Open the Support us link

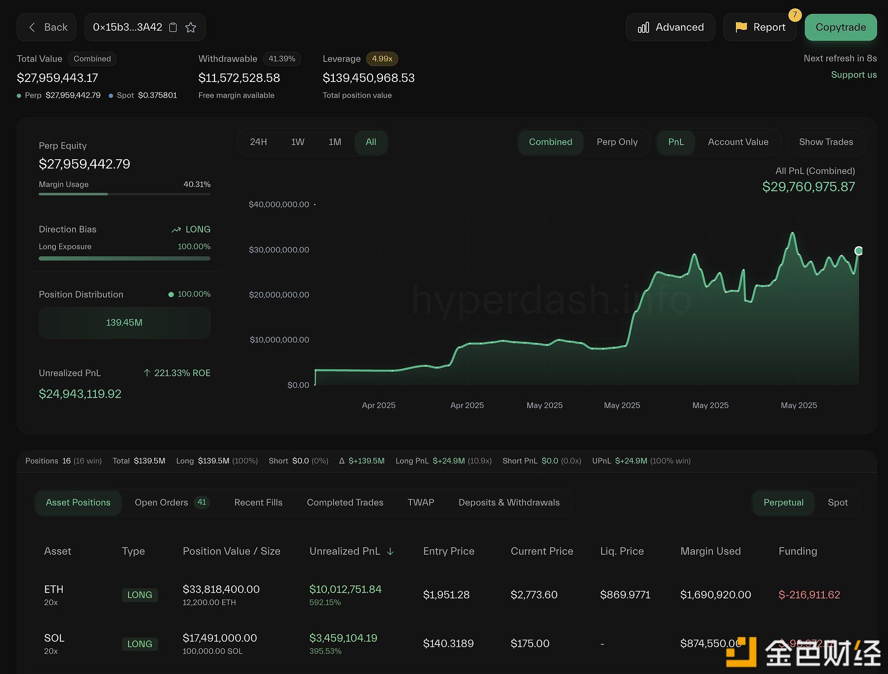click(854, 75)
